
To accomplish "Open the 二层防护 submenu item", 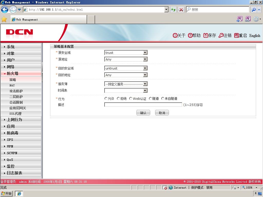I will (x=21, y=97).
